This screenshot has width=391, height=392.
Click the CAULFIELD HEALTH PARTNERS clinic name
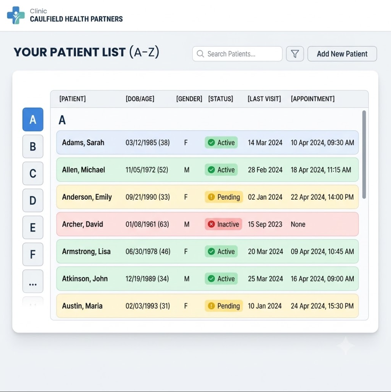[76, 19]
